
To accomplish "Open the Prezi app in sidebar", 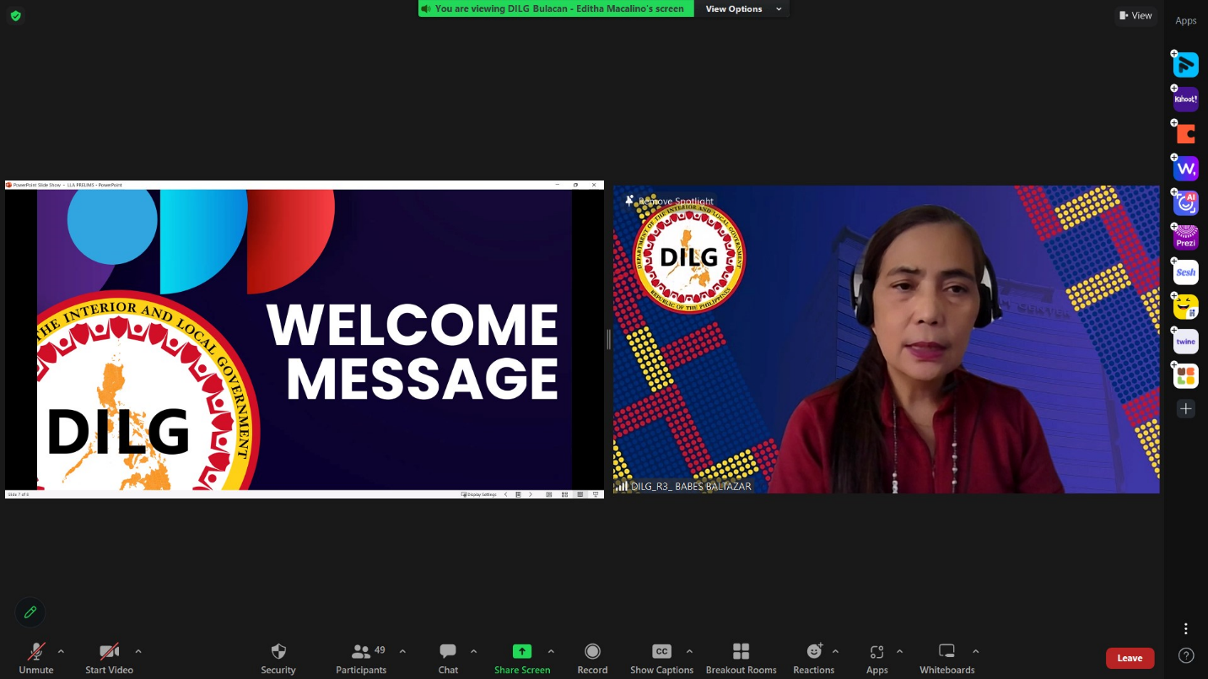I will pyautogui.click(x=1186, y=238).
